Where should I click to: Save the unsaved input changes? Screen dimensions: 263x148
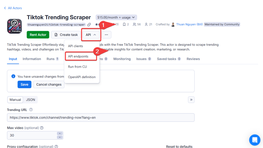(24, 84)
